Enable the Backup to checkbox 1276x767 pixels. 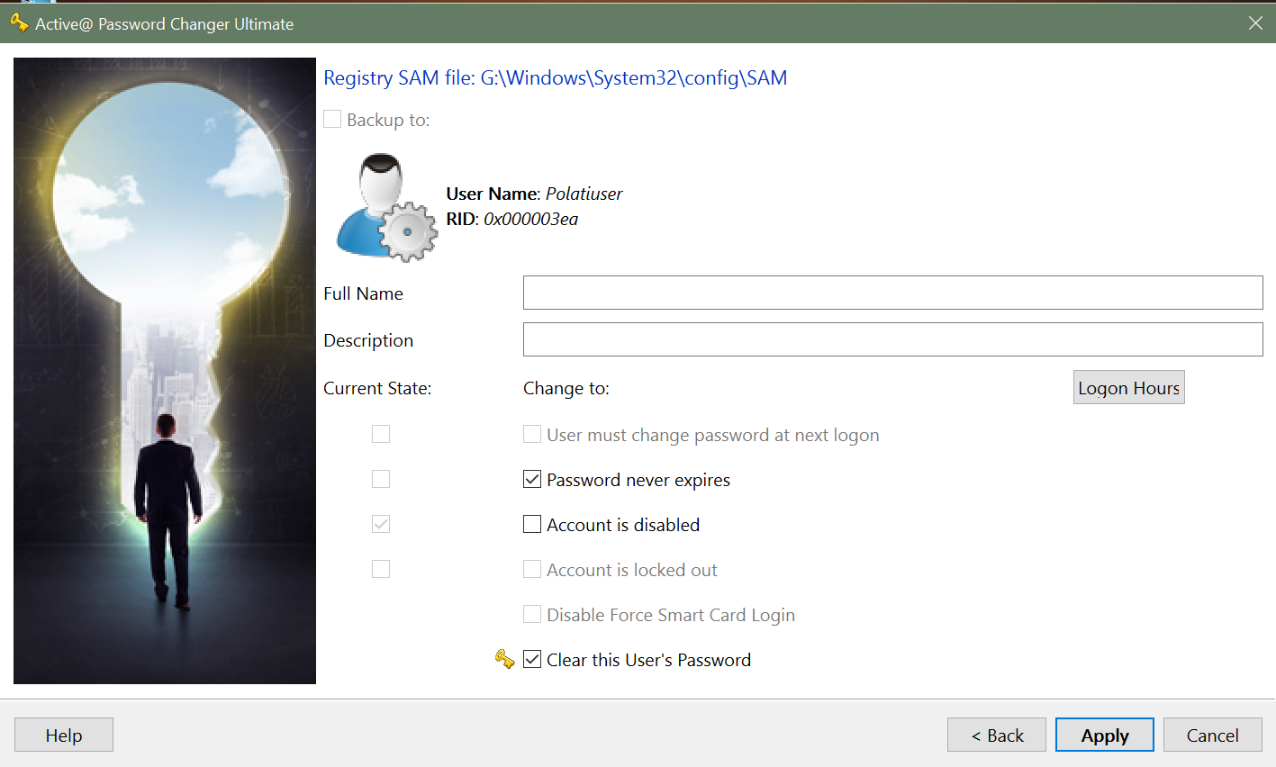[333, 120]
